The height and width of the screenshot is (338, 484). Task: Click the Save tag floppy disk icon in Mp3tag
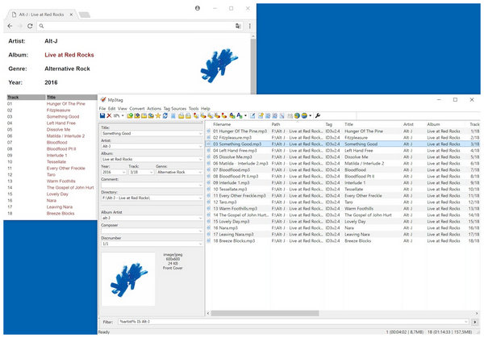click(x=102, y=115)
